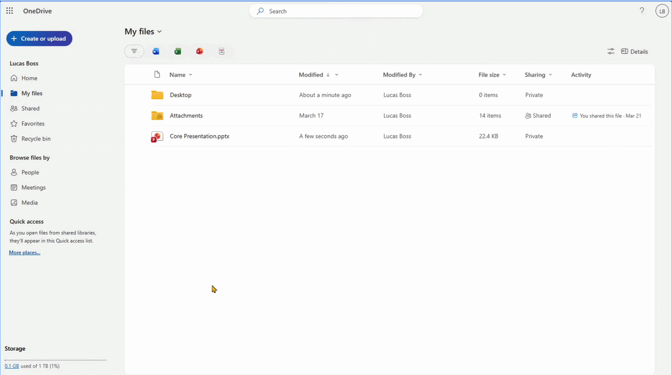Click the "22.4 KB" file size
Image resolution: width=672 pixels, height=375 pixels.
(x=488, y=136)
